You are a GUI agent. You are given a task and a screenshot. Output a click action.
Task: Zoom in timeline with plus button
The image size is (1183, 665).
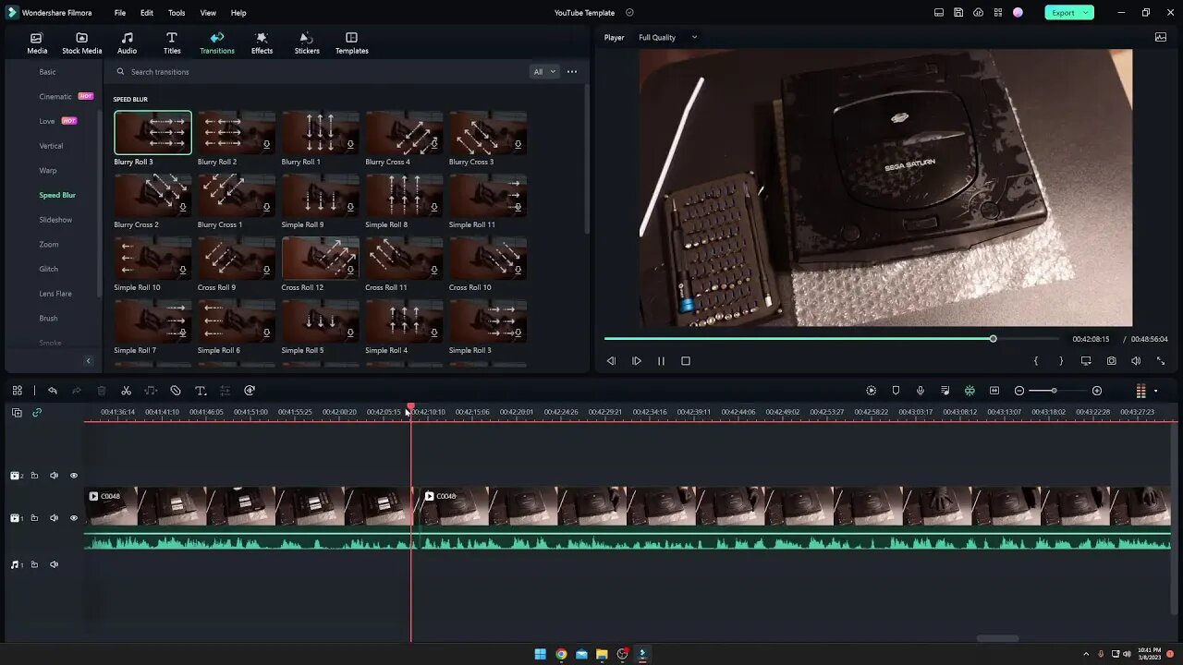pos(1097,391)
